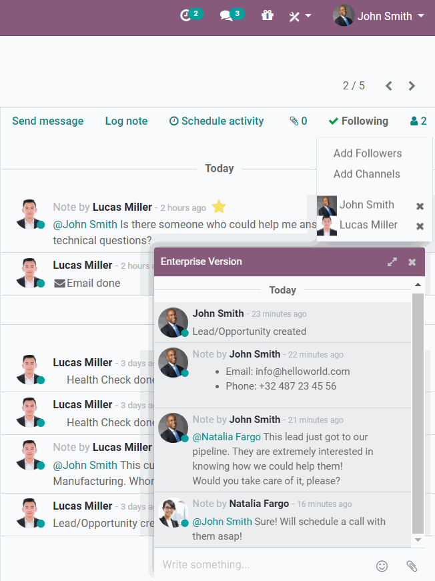Go to the next record arrow
435x581 pixels.
tap(412, 85)
